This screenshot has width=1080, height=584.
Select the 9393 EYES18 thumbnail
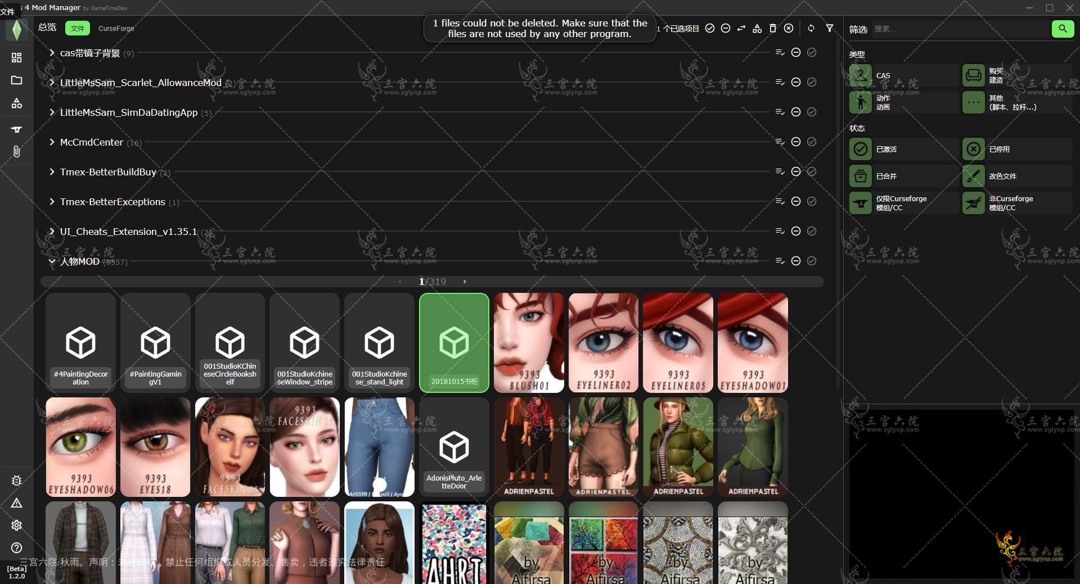coord(155,447)
